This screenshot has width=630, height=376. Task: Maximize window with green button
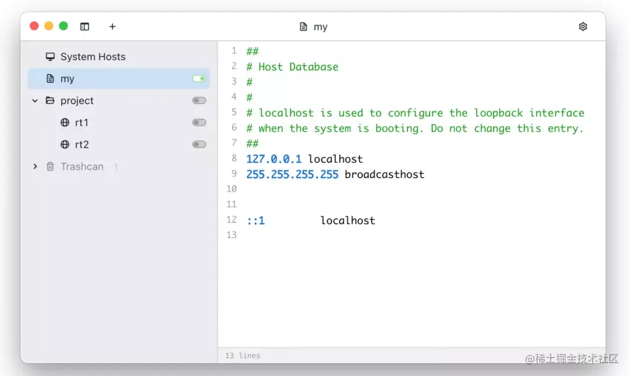tap(64, 26)
